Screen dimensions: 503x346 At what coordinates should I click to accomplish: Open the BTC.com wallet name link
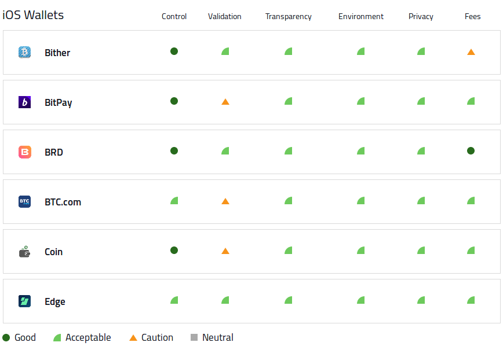[63, 202]
